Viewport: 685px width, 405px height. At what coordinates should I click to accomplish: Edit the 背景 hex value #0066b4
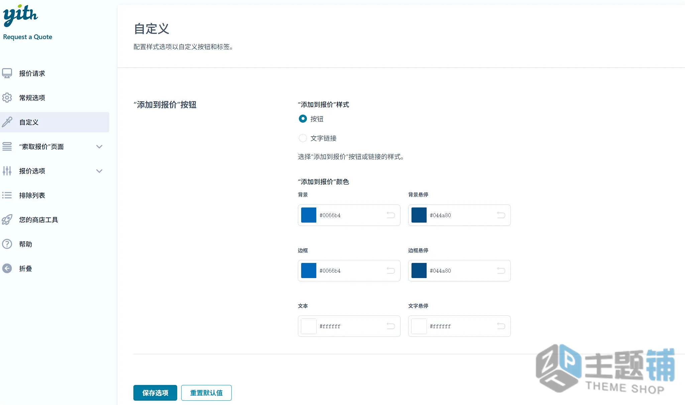point(330,215)
